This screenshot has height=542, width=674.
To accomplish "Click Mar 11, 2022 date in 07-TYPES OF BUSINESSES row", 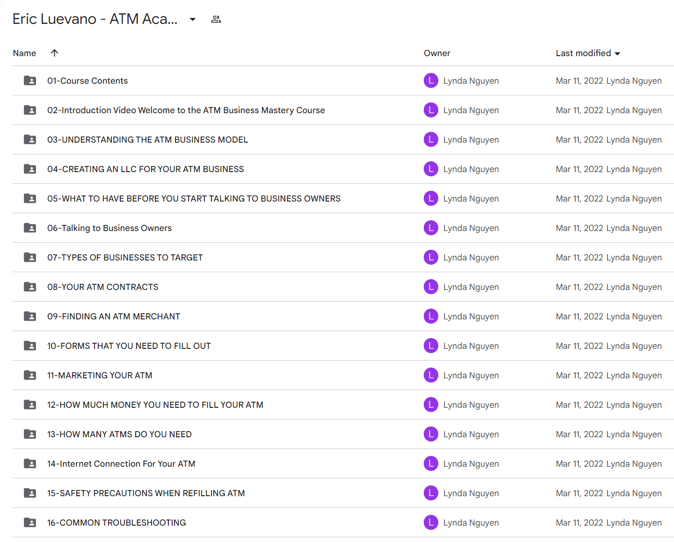I will (x=579, y=258).
